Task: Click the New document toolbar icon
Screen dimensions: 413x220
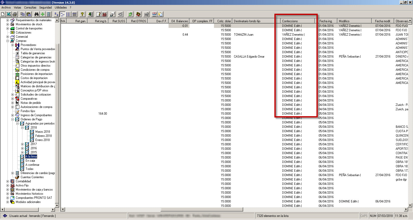Action: coord(3,14)
